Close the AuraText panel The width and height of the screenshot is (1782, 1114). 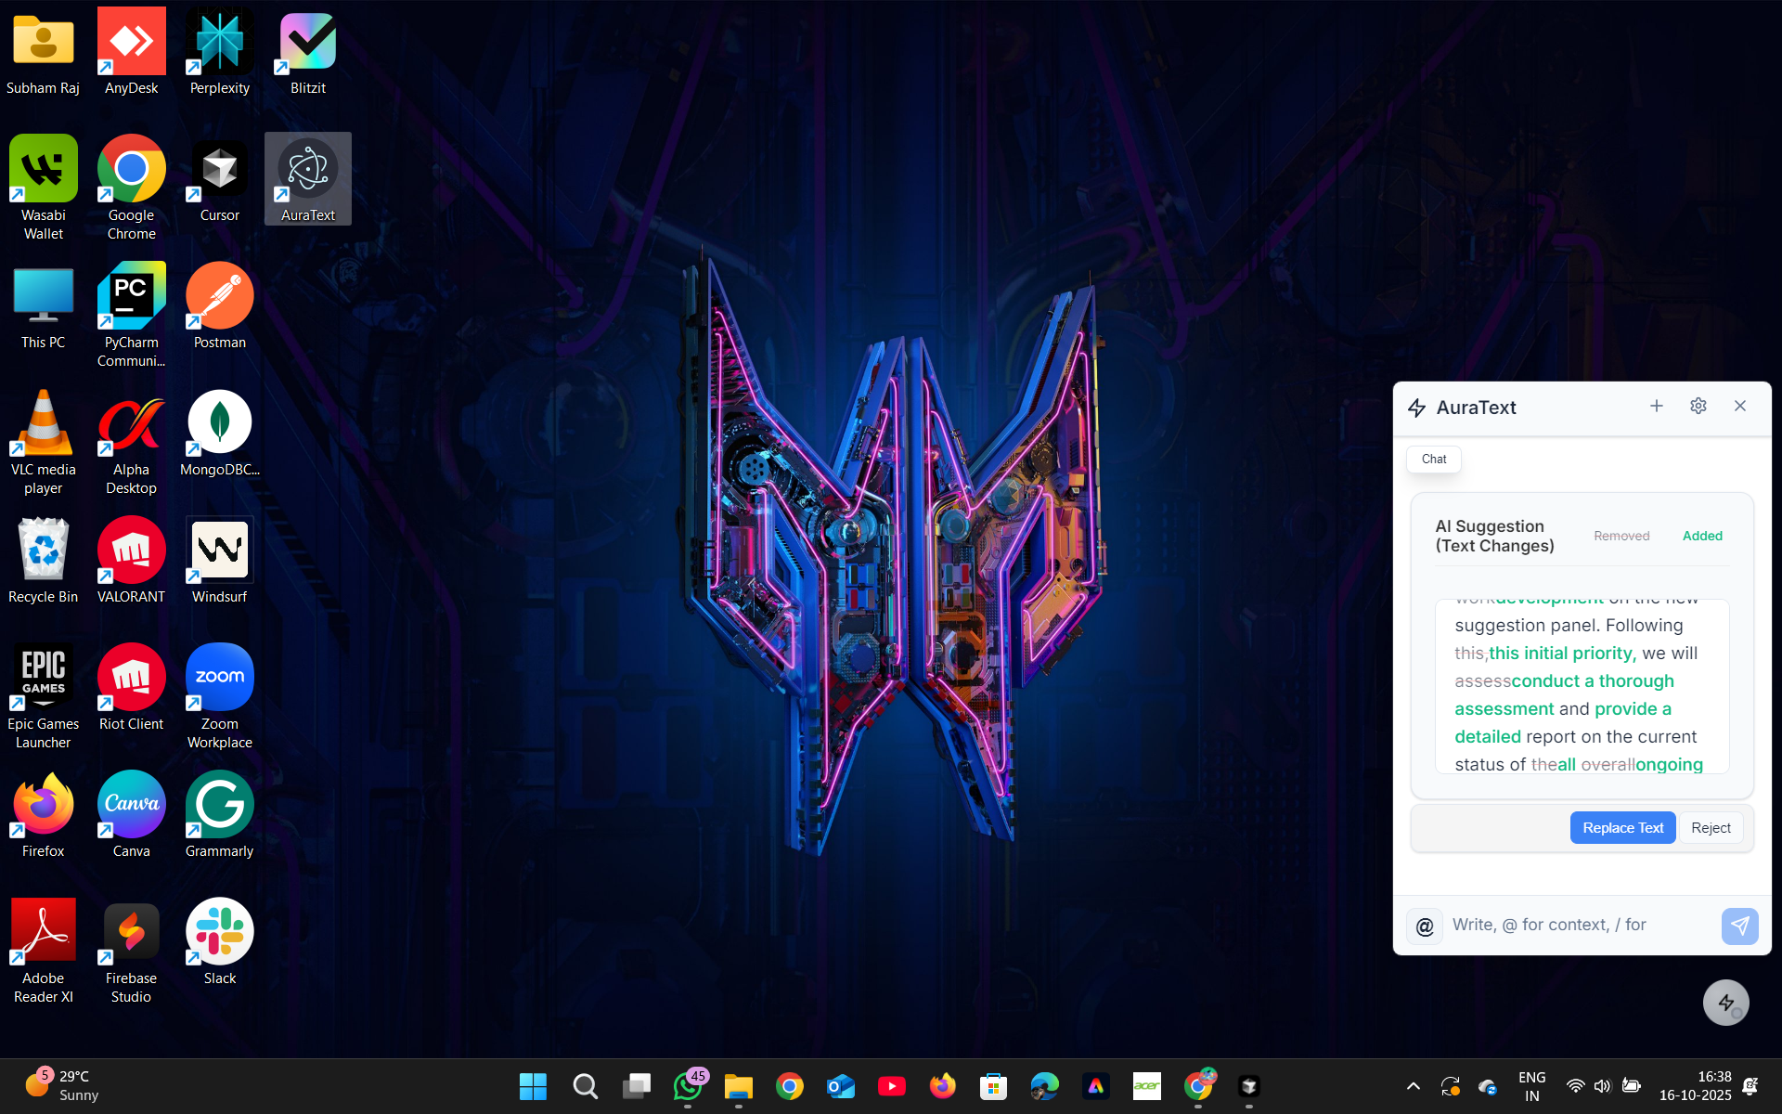(1739, 406)
